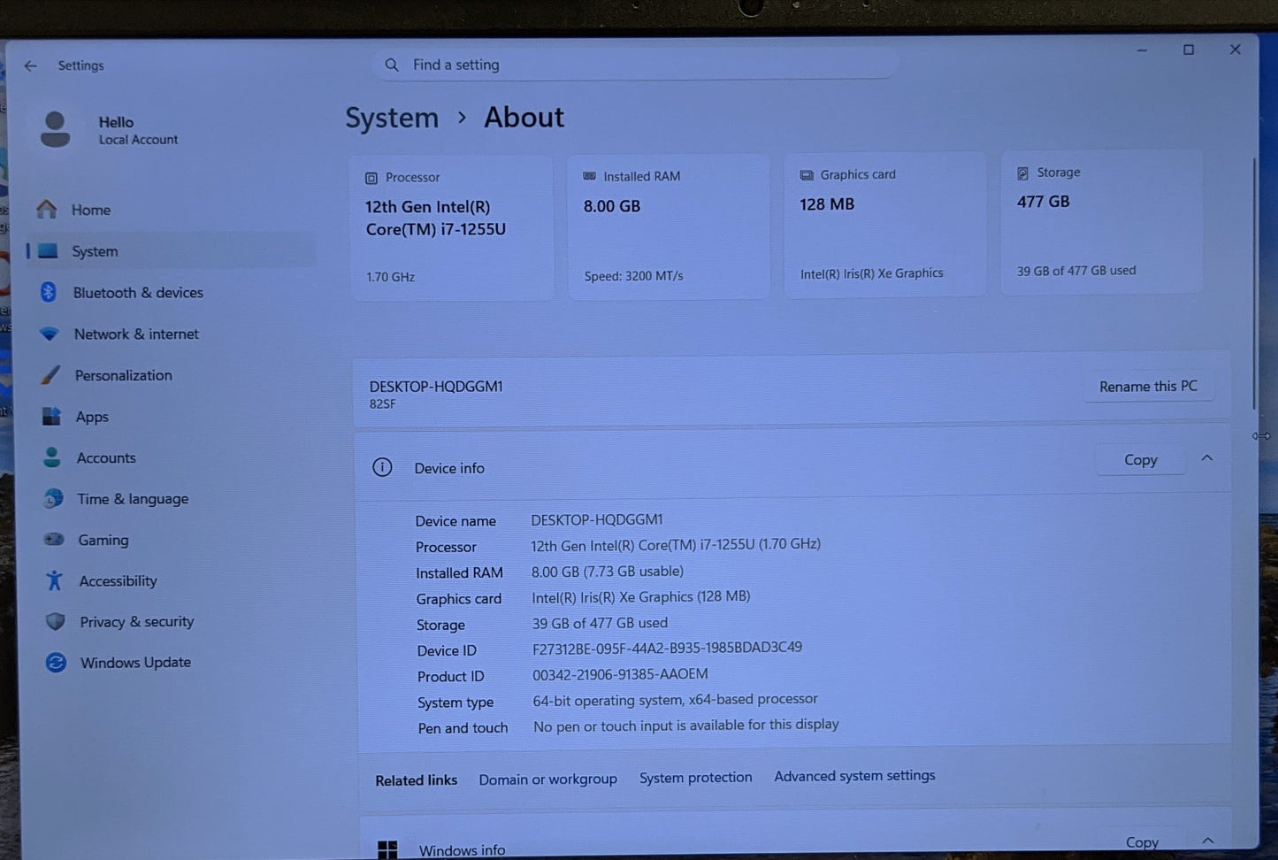Click the Accounts person icon
The height and width of the screenshot is (860, 1278).
pos(52,457)
